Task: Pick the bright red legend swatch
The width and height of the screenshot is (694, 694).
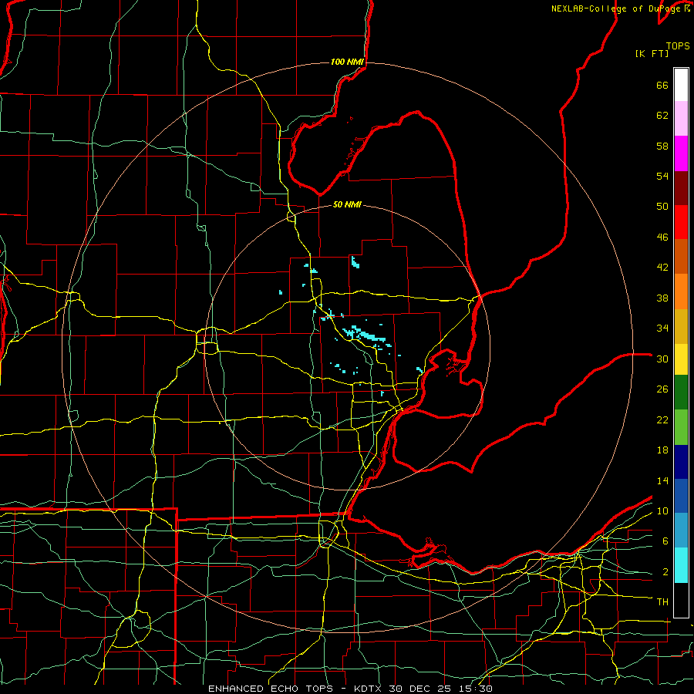Action: coord(681,222)
